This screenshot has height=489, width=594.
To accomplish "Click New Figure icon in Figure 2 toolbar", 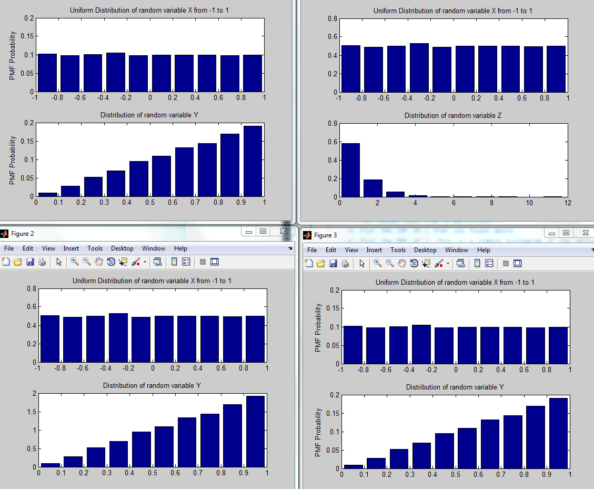I will 6,262.
